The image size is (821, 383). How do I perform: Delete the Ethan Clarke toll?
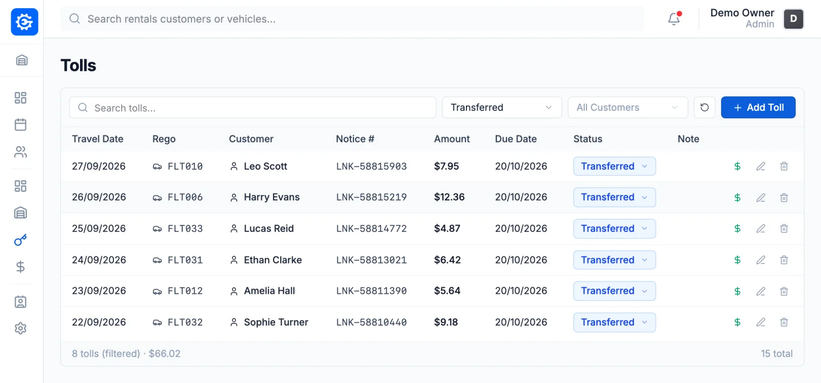[784, 260]
